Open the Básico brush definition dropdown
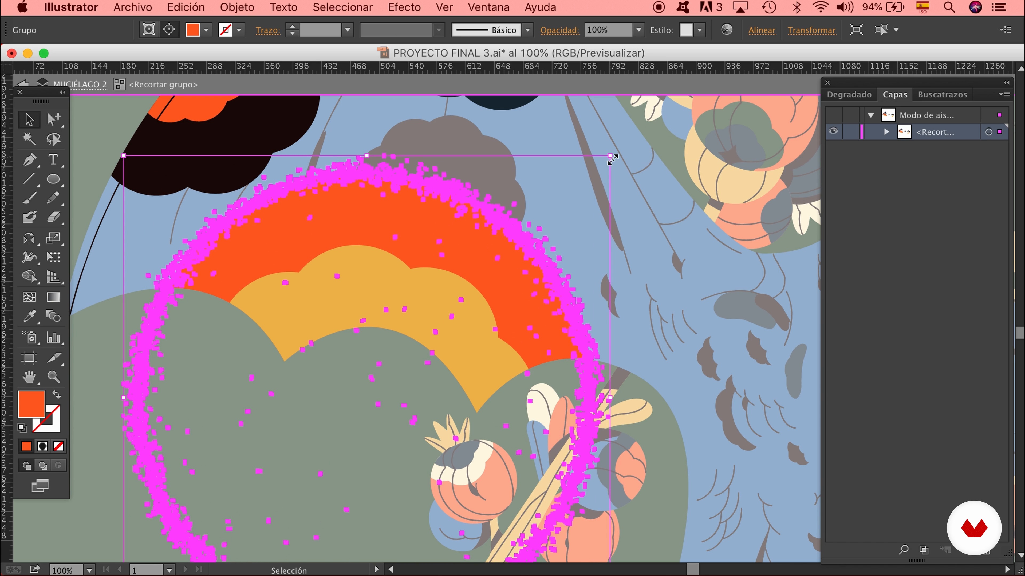Screen dimensions: 1025x576 click(x=528, y=30)
